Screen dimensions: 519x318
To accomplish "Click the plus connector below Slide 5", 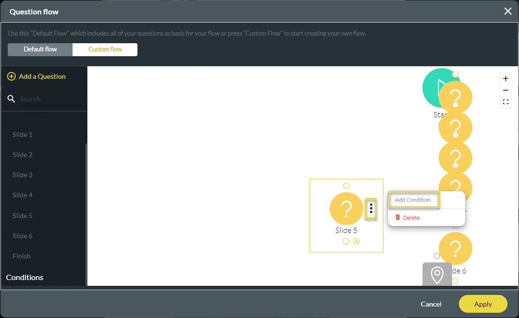I will 356,241.
